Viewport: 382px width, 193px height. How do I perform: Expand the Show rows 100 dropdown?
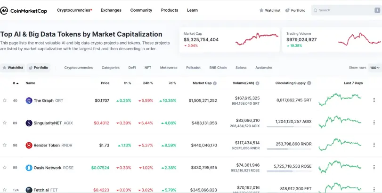(x=374, y=68)
